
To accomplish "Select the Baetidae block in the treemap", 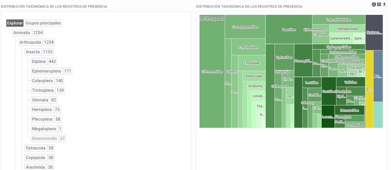I will (289, 30).
